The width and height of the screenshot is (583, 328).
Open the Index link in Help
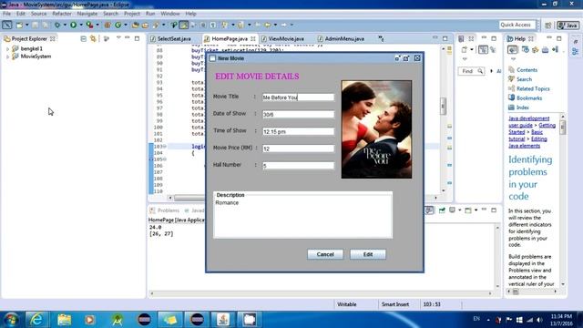(x=522, y=108)
